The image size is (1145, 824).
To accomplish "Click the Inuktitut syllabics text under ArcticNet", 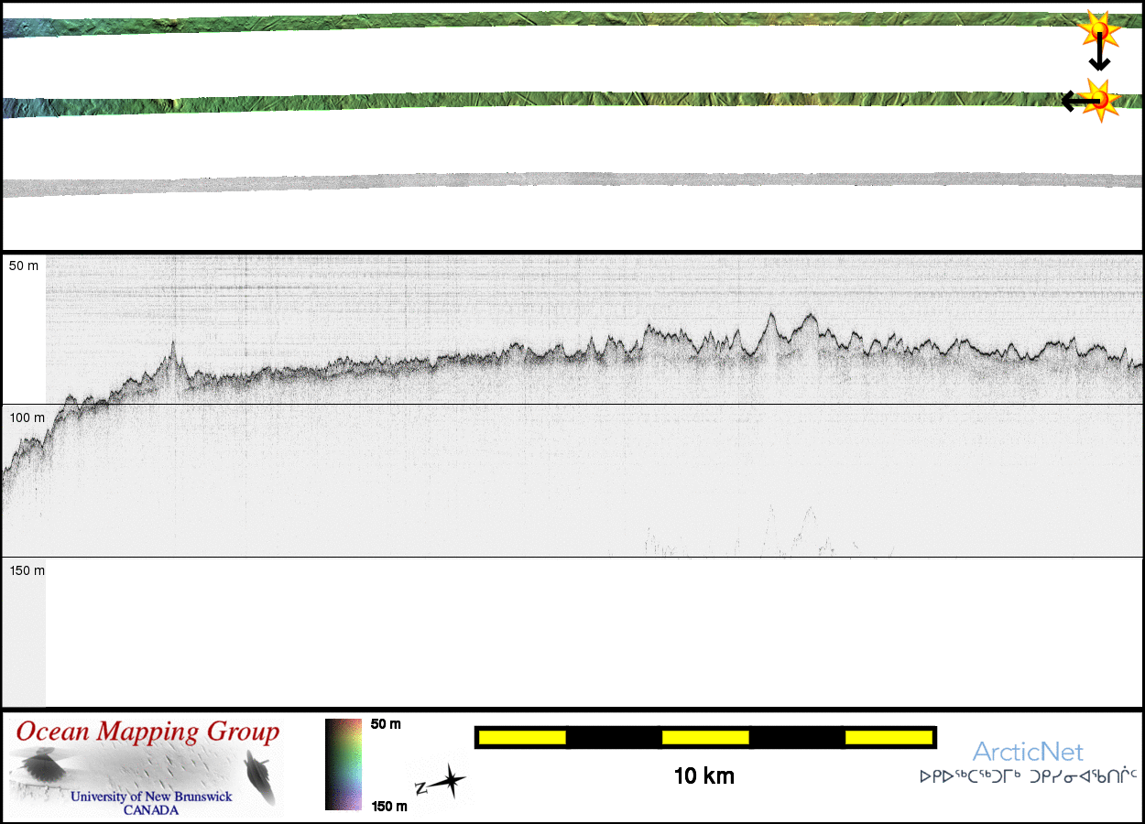I will (x=1028, y=776).
